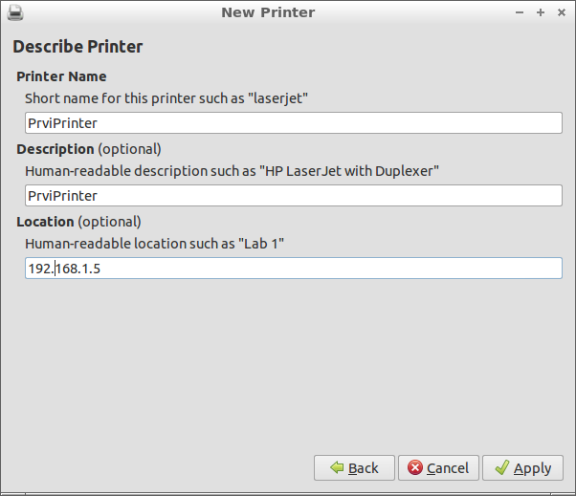Image resolution: width=576 pixels, height=496 pixels.
Task: Click the "Location (optional)" label
Action: 78,222
